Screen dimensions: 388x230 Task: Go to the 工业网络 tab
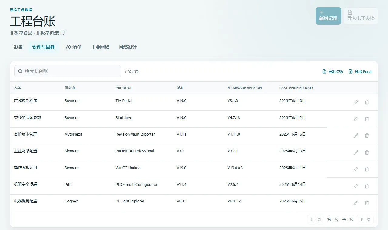tap(100, 47)
